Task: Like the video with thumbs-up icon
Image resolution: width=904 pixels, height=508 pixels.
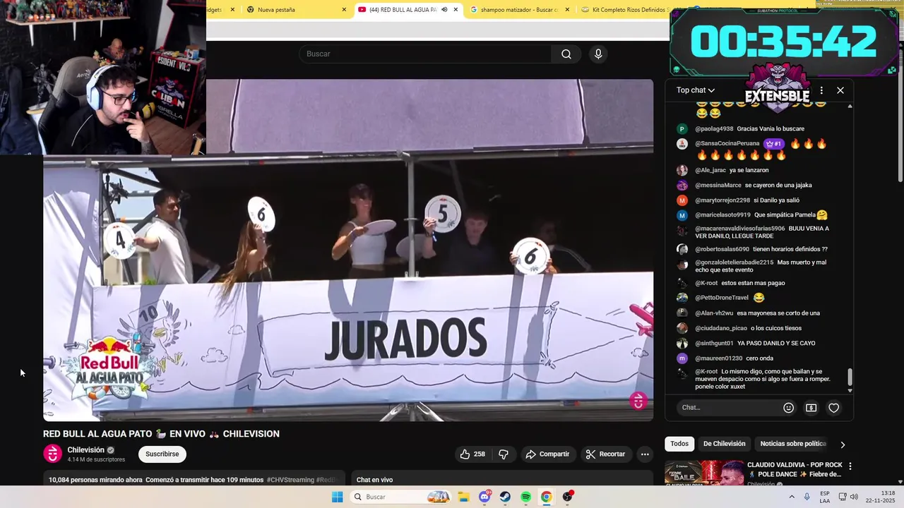Action: pos(473,454)
